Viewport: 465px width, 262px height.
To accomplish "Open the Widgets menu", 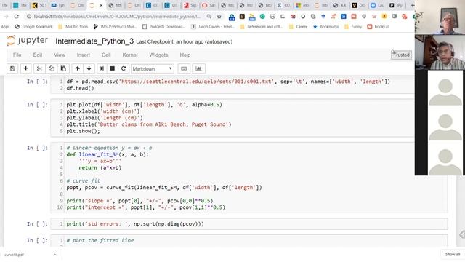I will pyautogui.click(x=158, y=55).
